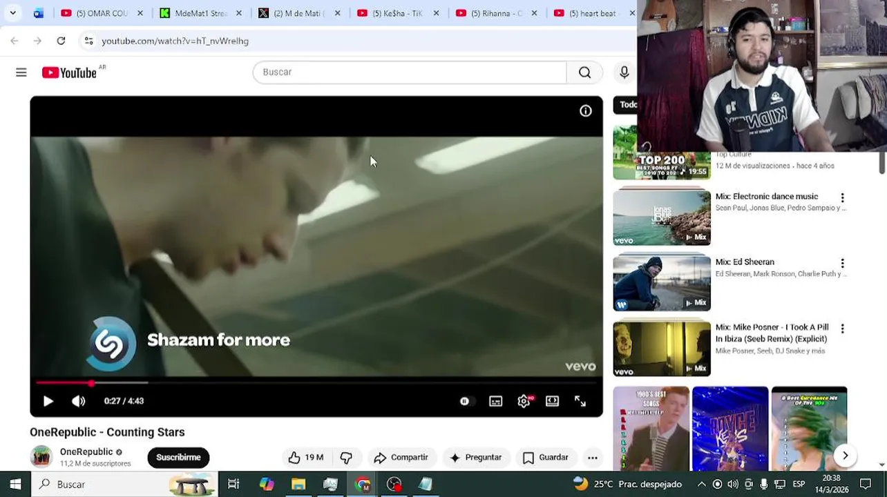Open the OneRepublic channel avatar
The image size is (887, 497).
point(41,457)
